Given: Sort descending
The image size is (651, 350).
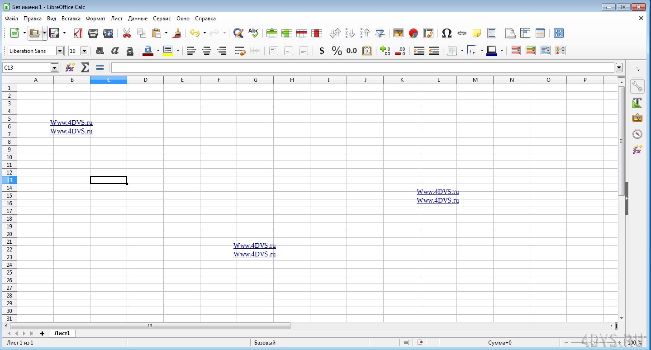Looking at the screenshot, I should coord(365,33).
